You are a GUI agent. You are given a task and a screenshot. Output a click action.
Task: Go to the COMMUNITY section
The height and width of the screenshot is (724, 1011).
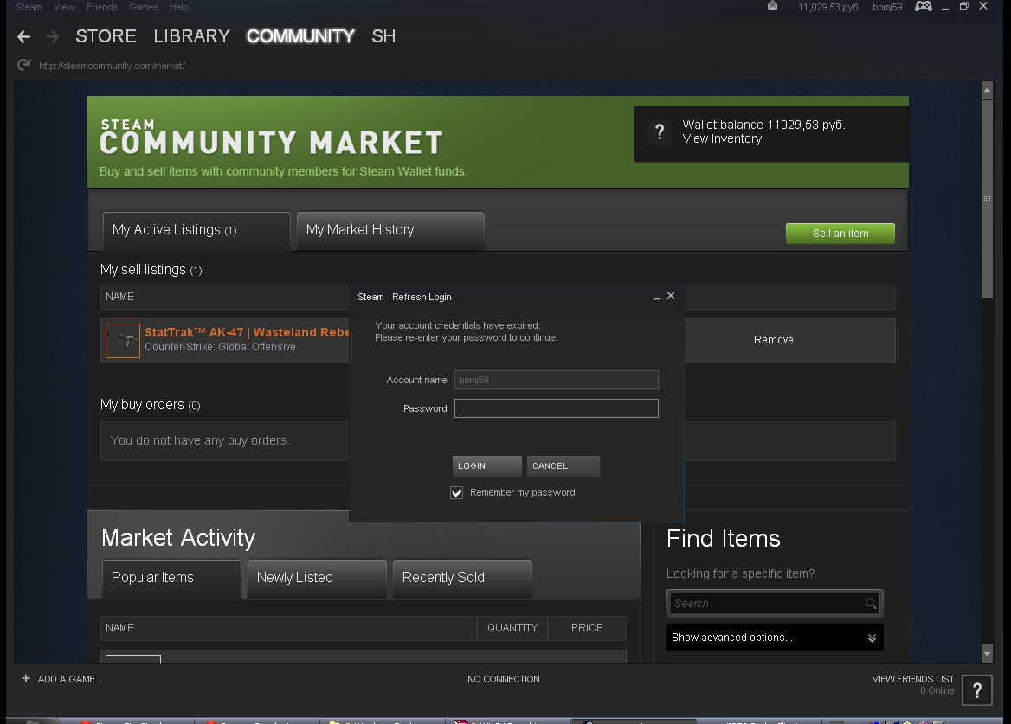300,36
